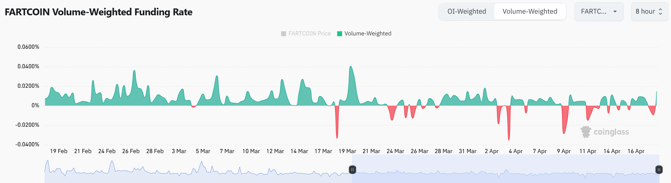The width and height of the screenshot is (671, 183).
Task: Click the "0.0200%" y-axis label
Action: pyautogui.click(x=28, y=86)
